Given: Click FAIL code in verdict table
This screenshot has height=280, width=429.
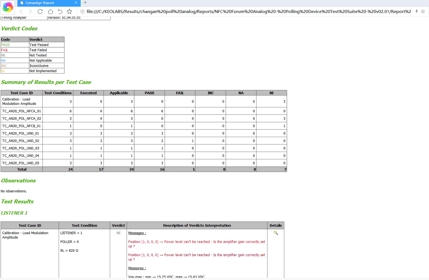Looking at the screenshot, I should [x=5, y=50].
